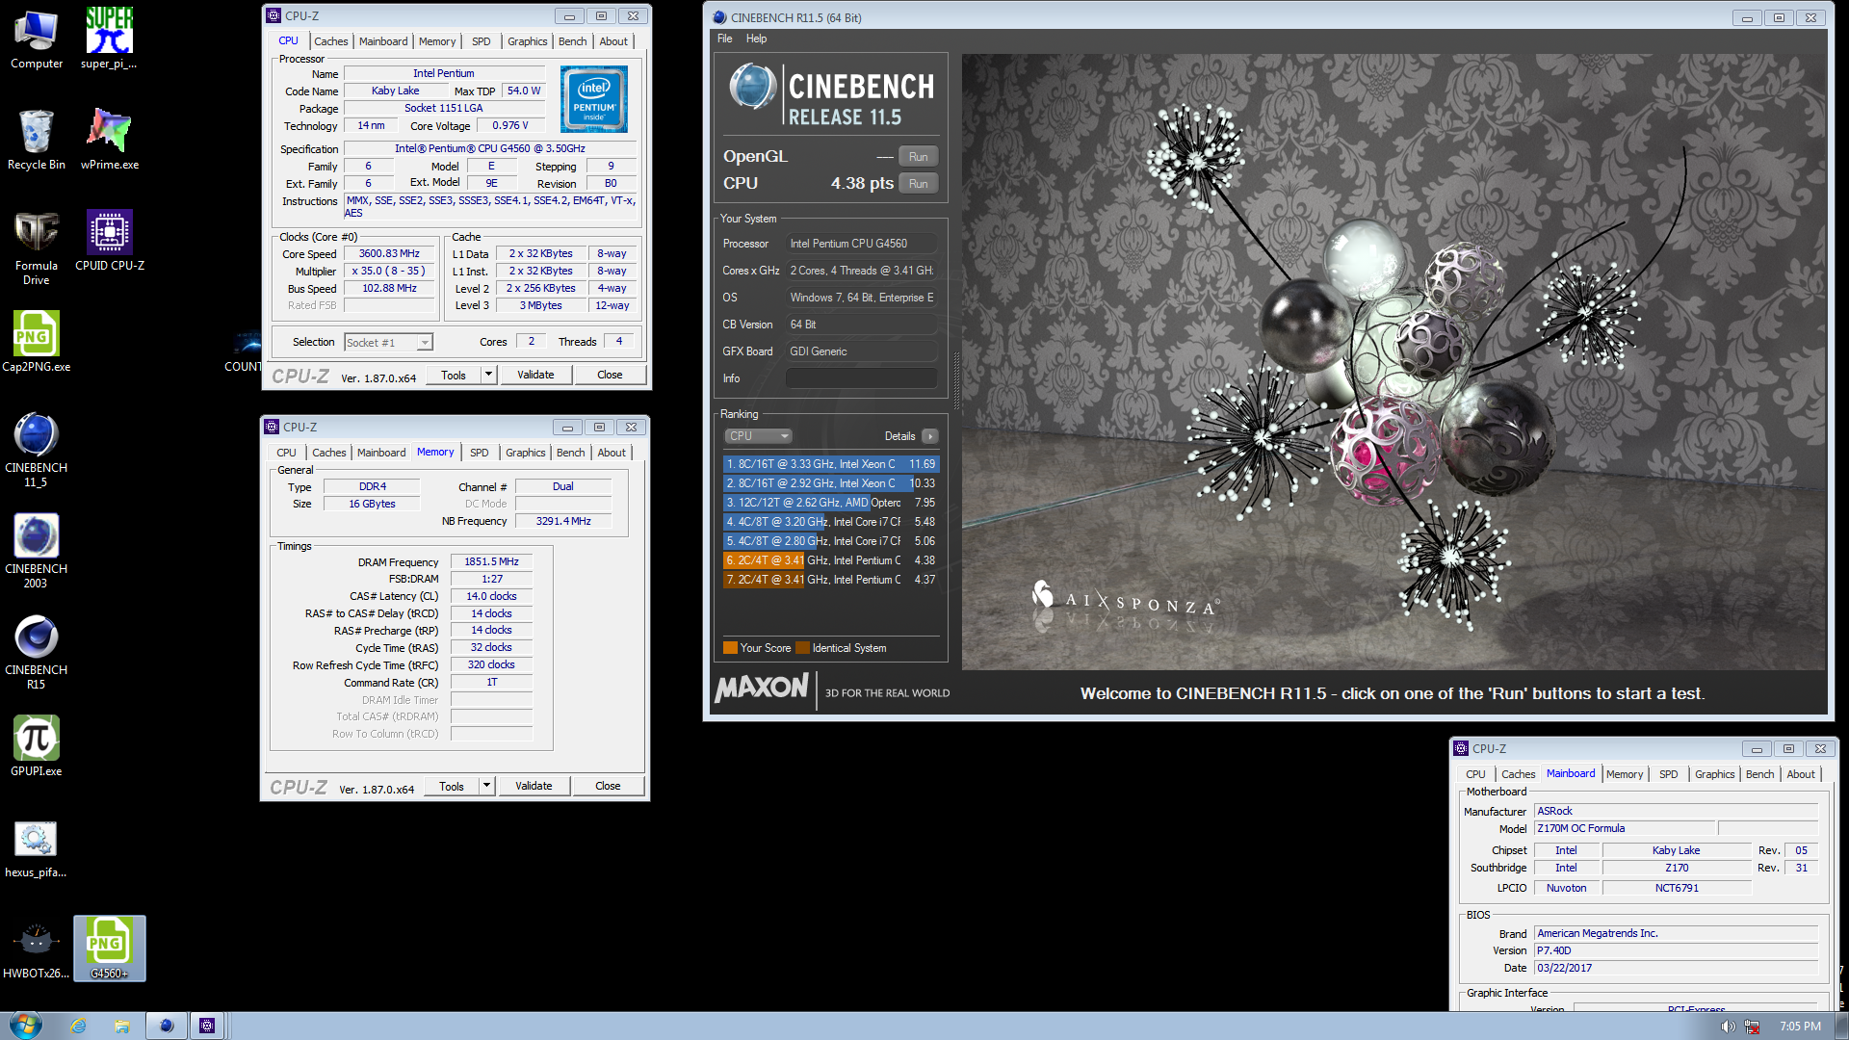Select ranking row 1 Intel Xeon 11.69
The image size is (1849, 1040).
coord(830,464)
